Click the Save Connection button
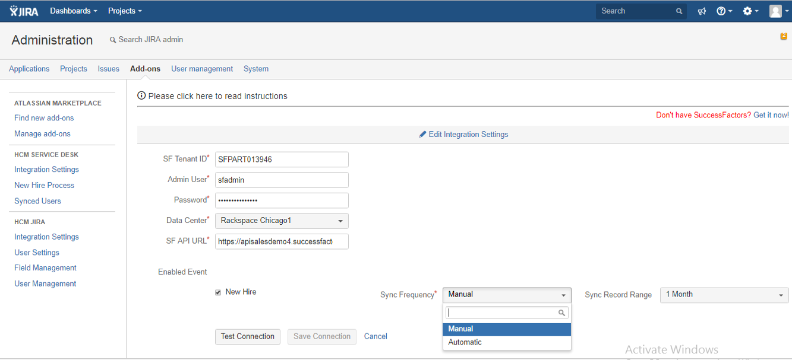The height and width of the screenshot is (360, 792). point(322,336)
